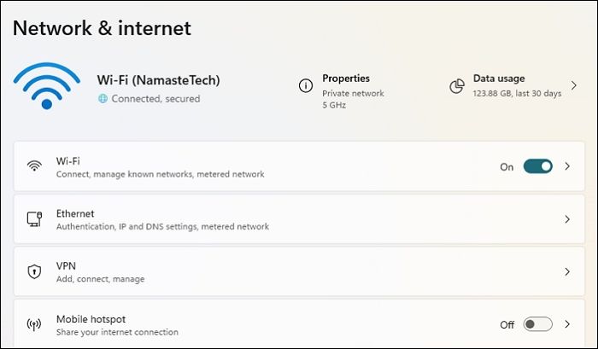Open Ethernet settings with its chevron

567,219
